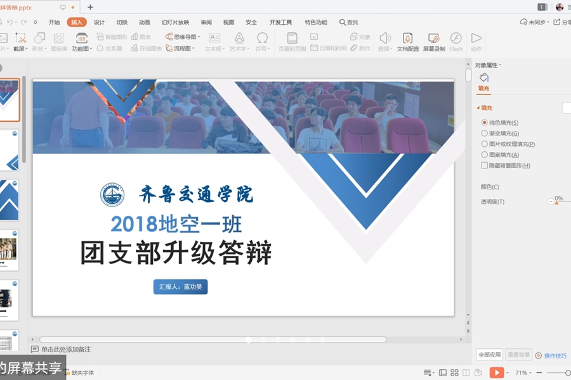Image resolution: width=571 pixels, height=380 pixels.
Task: Select the basketball team photo slide thumbnail
Action: click(9, 250)
